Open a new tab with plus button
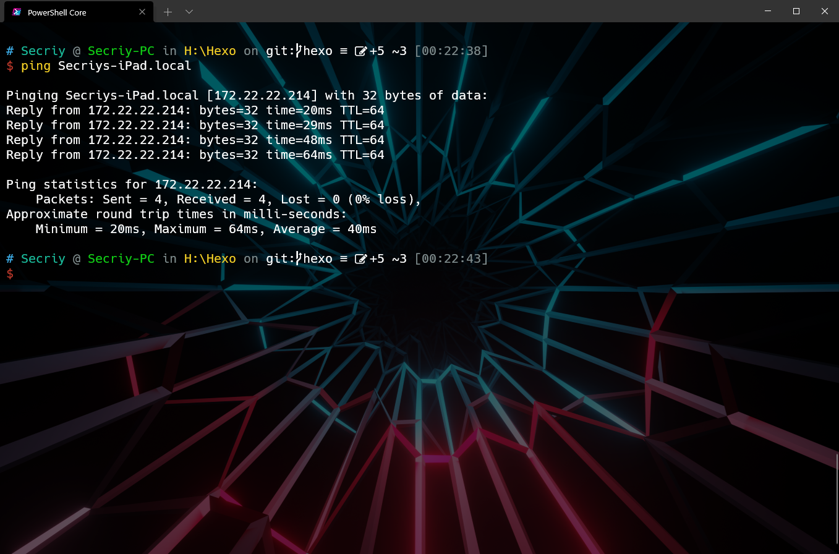This screenshot has height=554, width=839. click(x=168, y=12)
